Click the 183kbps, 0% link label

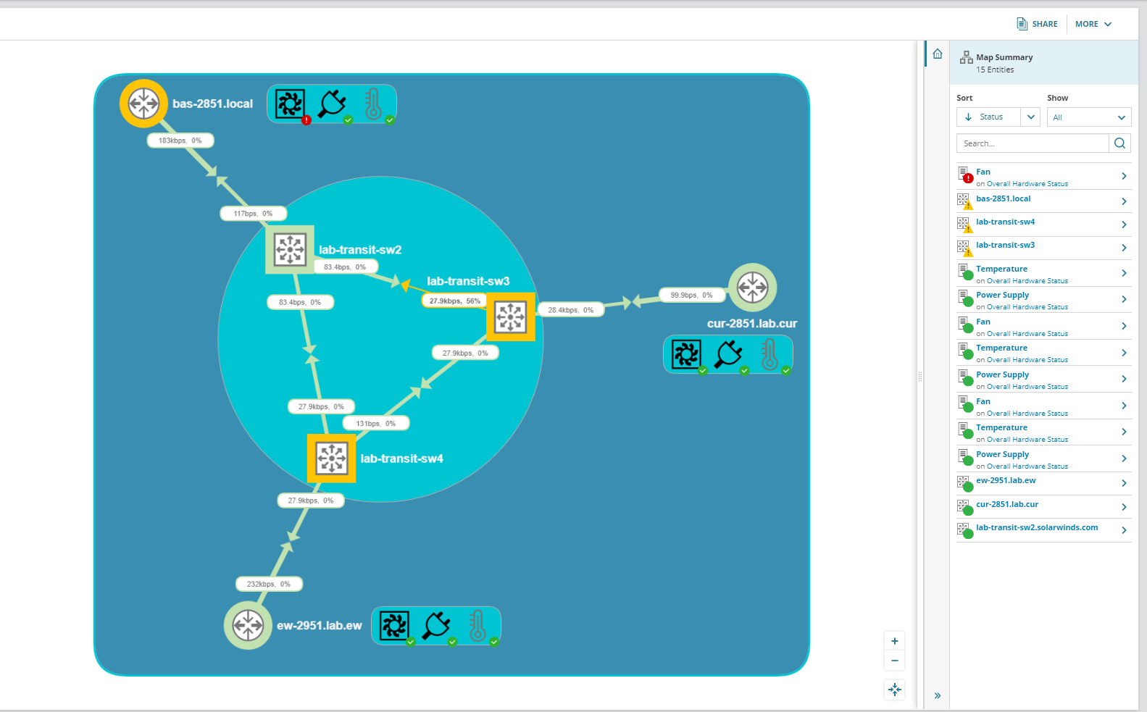(x=180, y=141)
